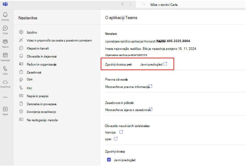This screenshot has width=246, height=167.
Task: Click the Nastavitve heading
Action: [x=28, y=18]
